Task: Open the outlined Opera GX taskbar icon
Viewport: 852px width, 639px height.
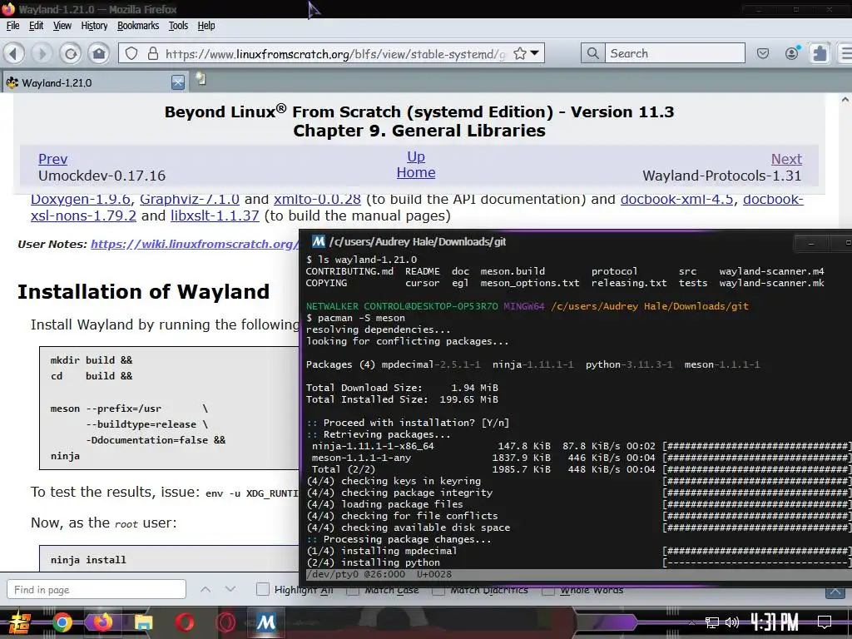Action: pyautogui.click(x=225, y=622)
